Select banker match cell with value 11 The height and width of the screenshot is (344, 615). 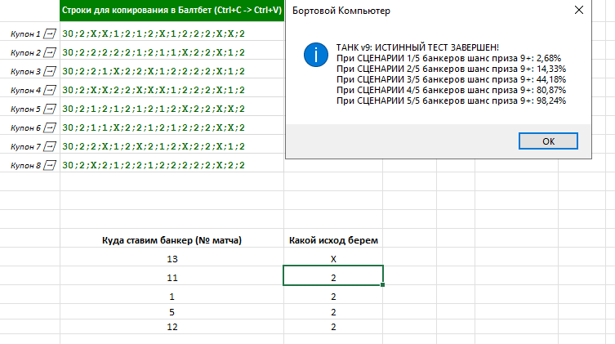click(x=172, y=275)
